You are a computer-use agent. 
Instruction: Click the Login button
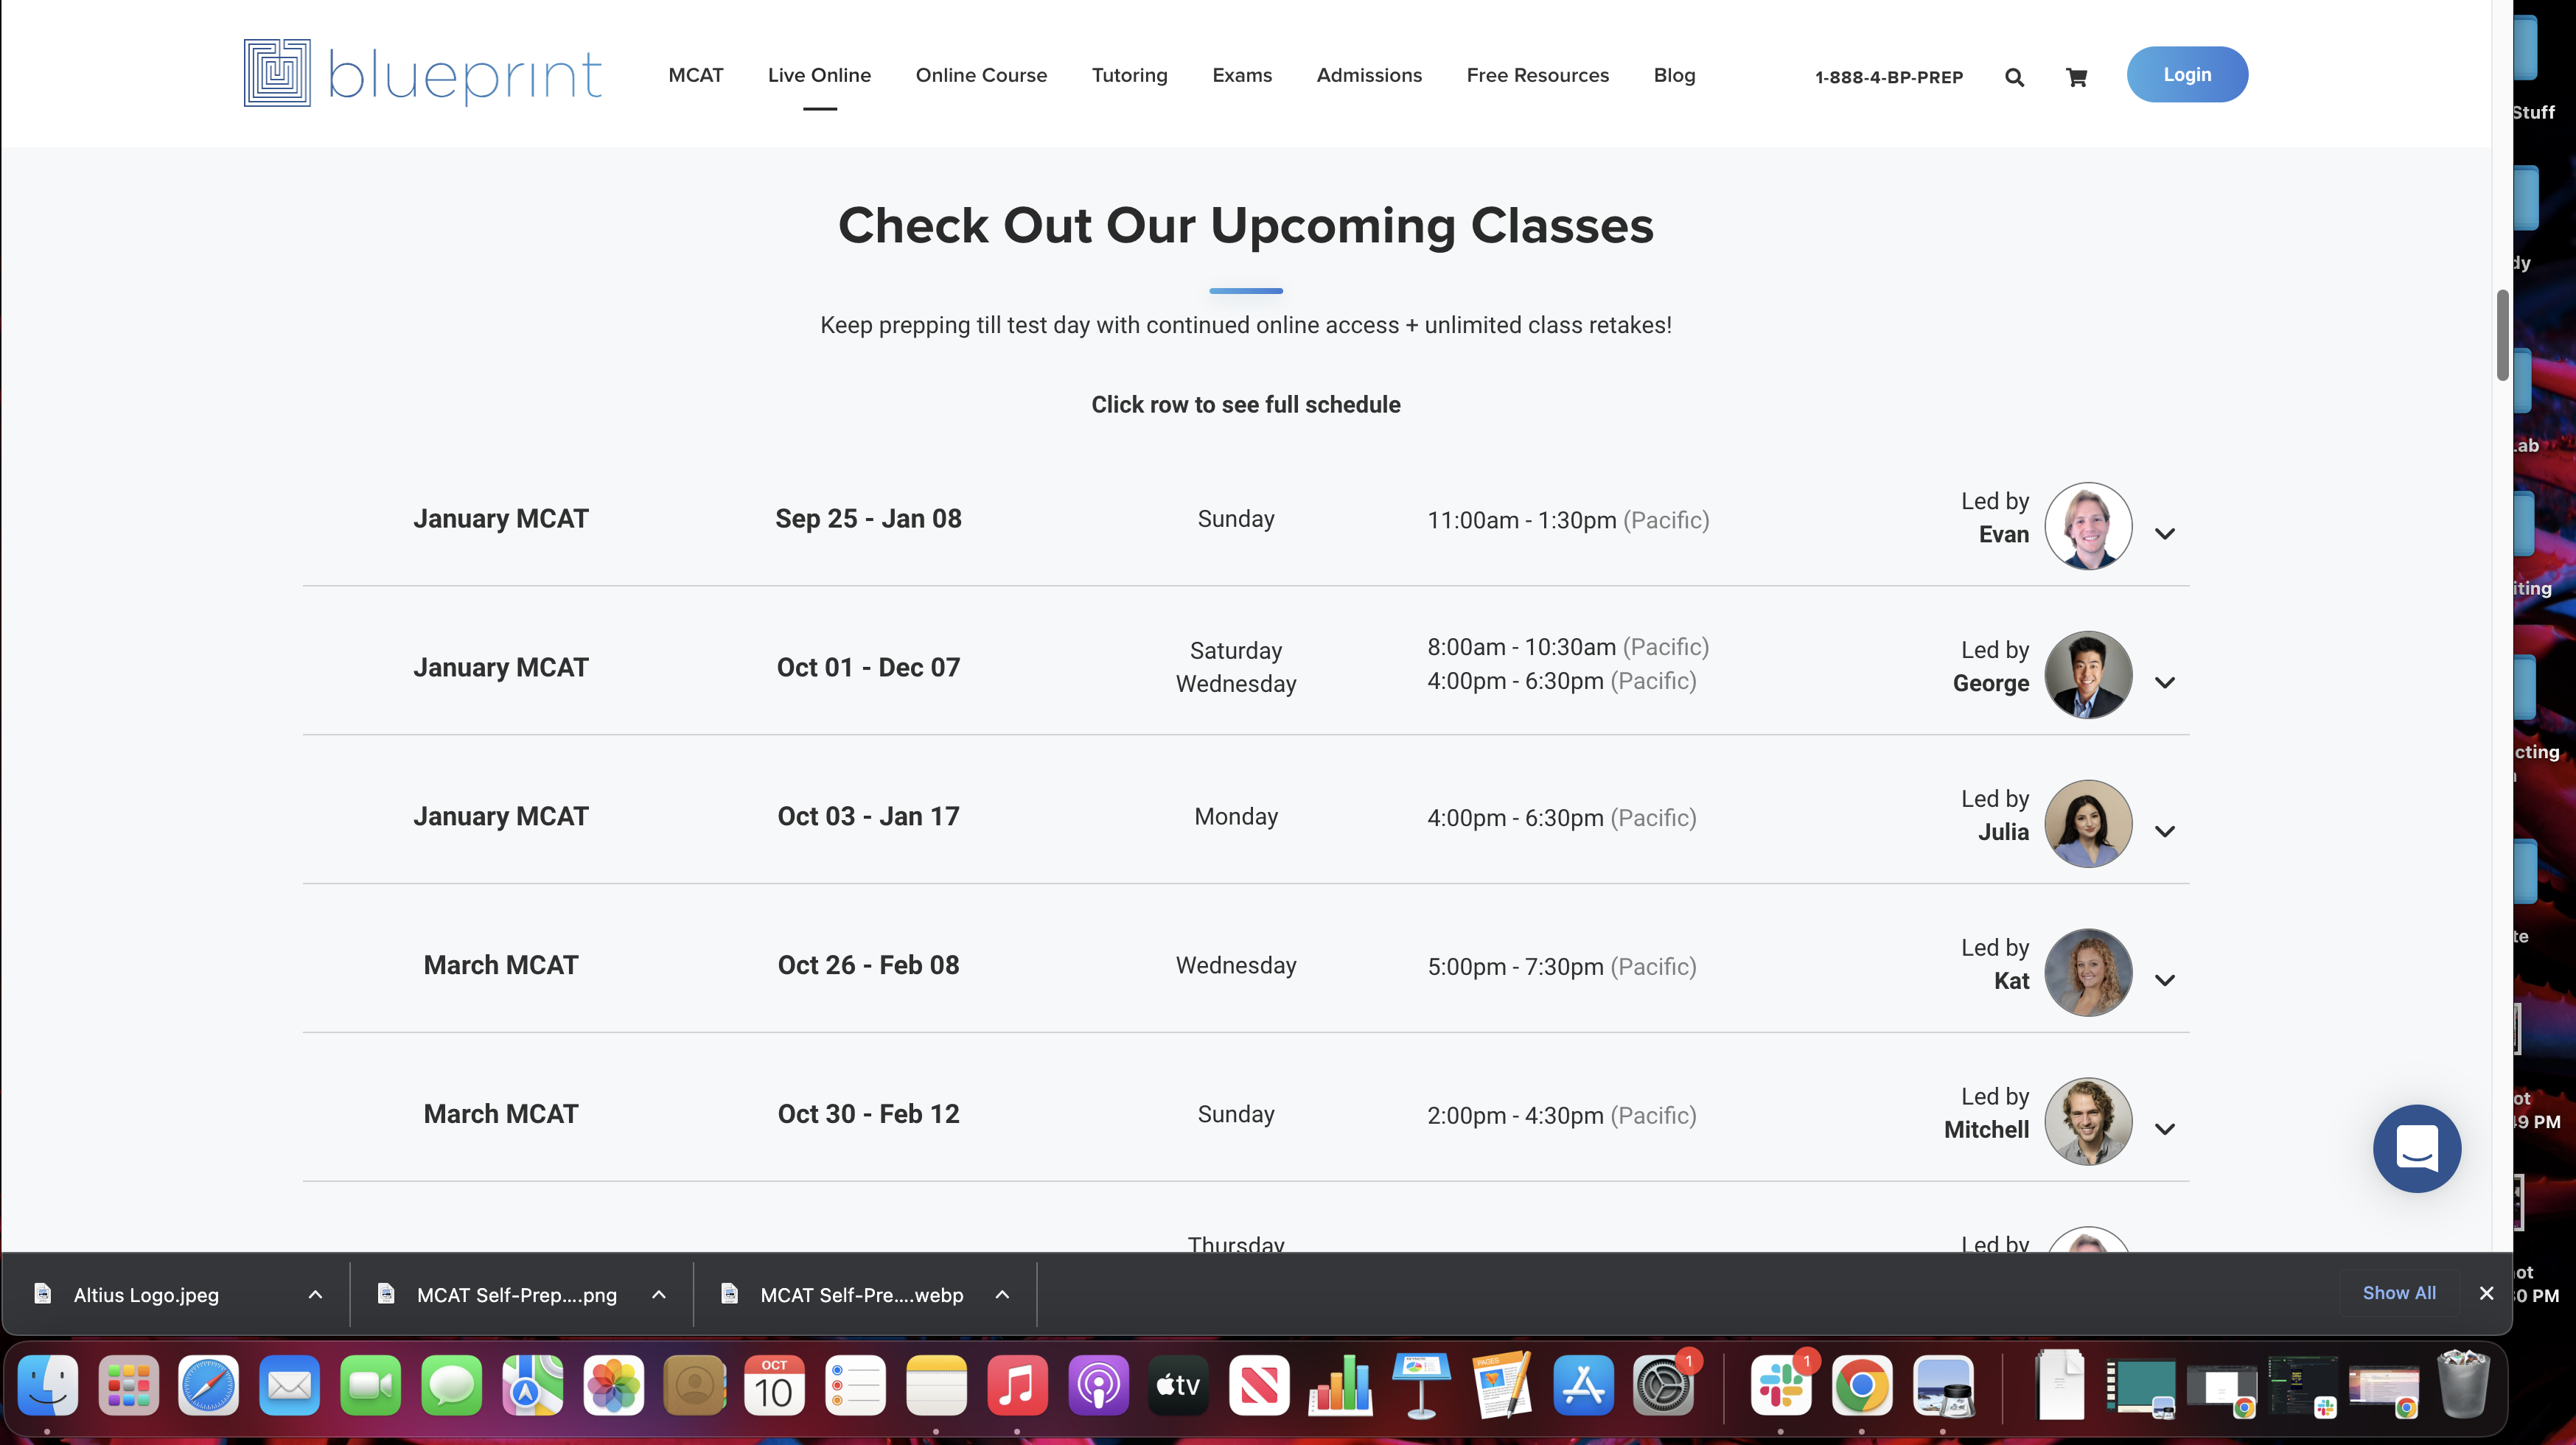click(x=2186, y=75)
